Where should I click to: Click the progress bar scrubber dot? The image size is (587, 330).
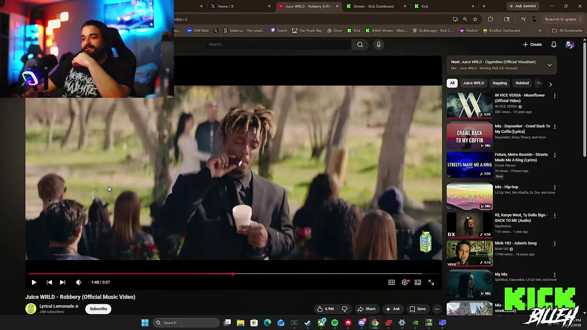(x=233, y=274)
